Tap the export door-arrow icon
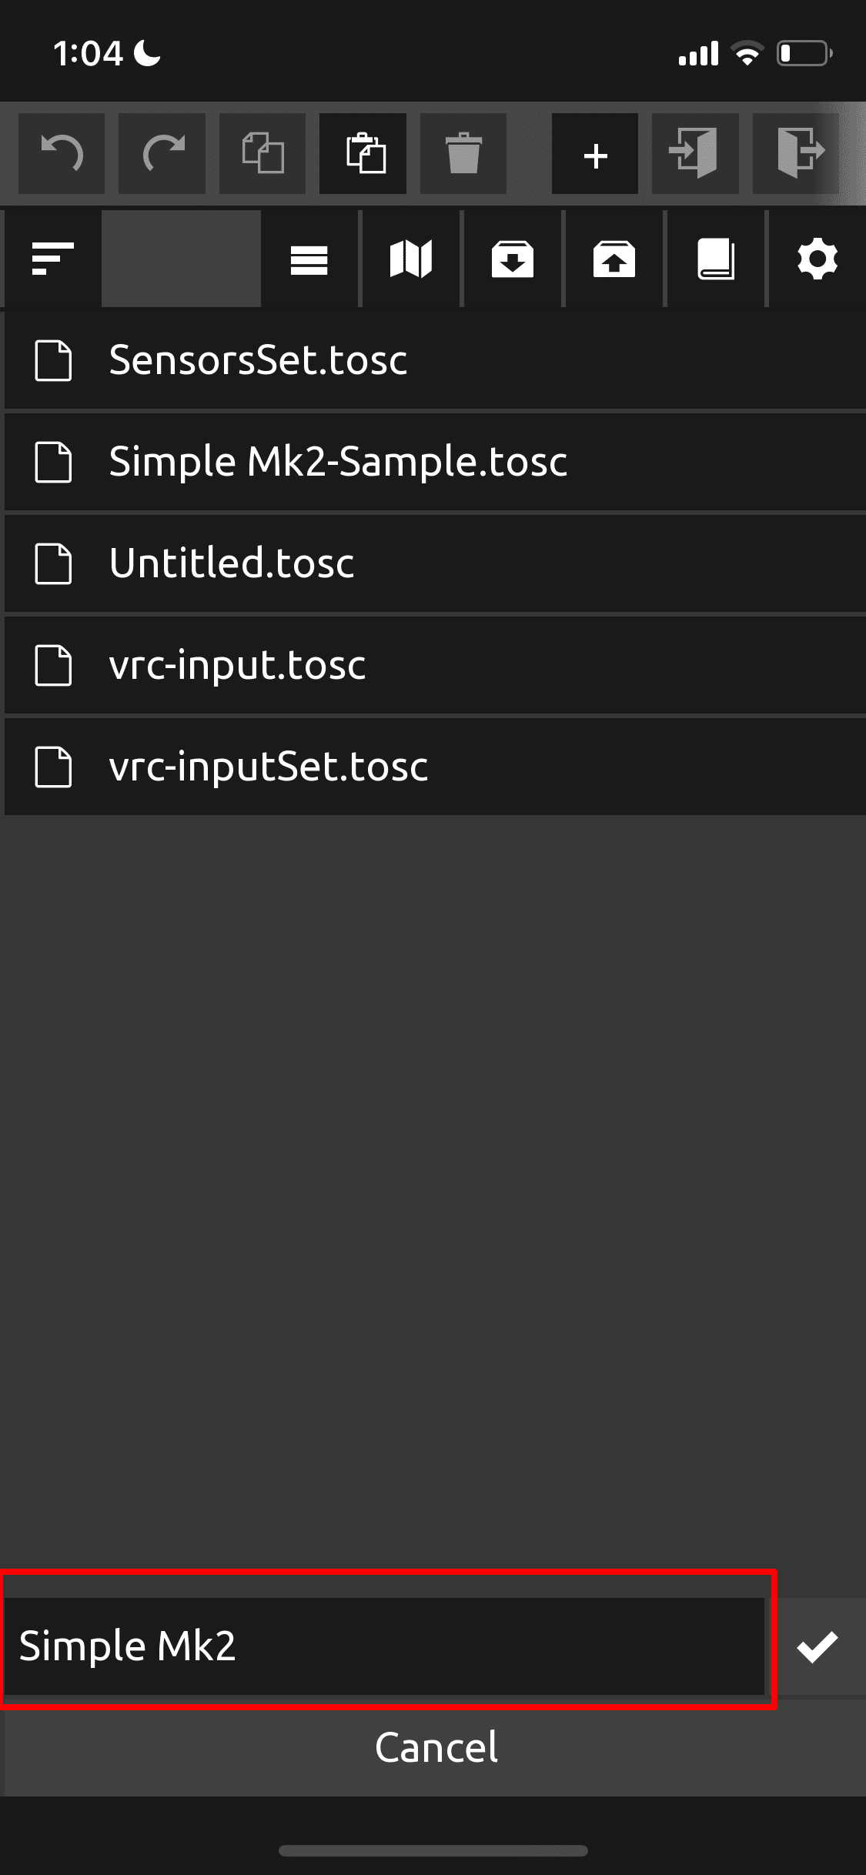 pos(796,153)
